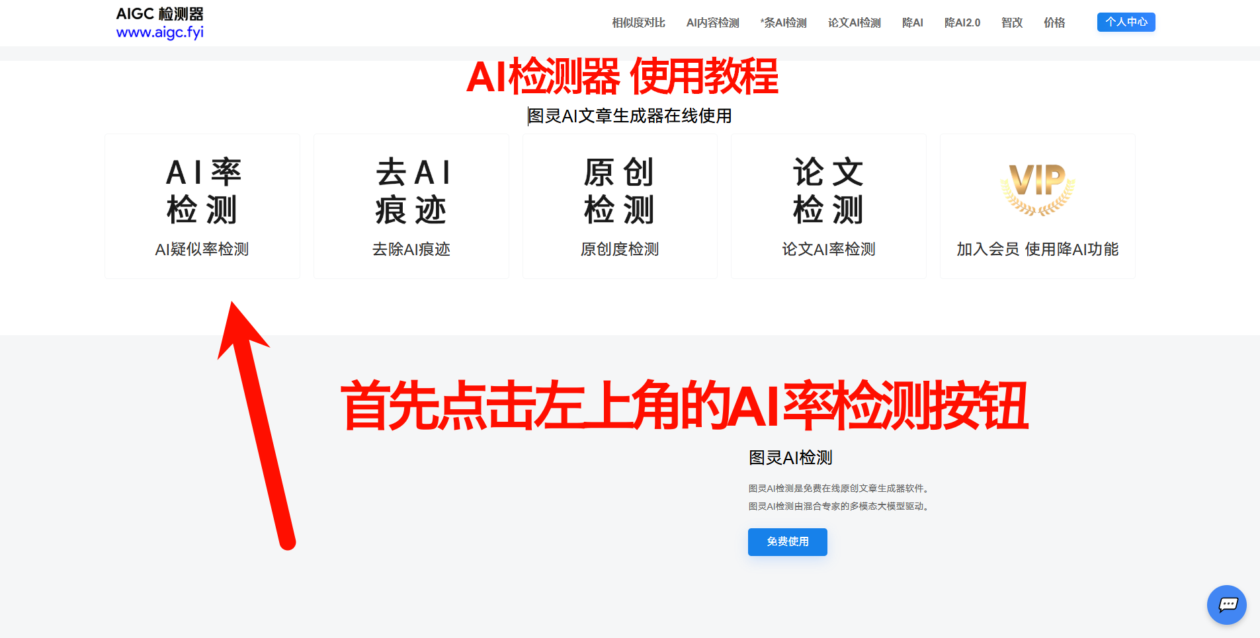Click the AIGC 检测器 logo
Image resolution: width=1260 pixels, height=638 pixels.
click(x=159, y=13)
